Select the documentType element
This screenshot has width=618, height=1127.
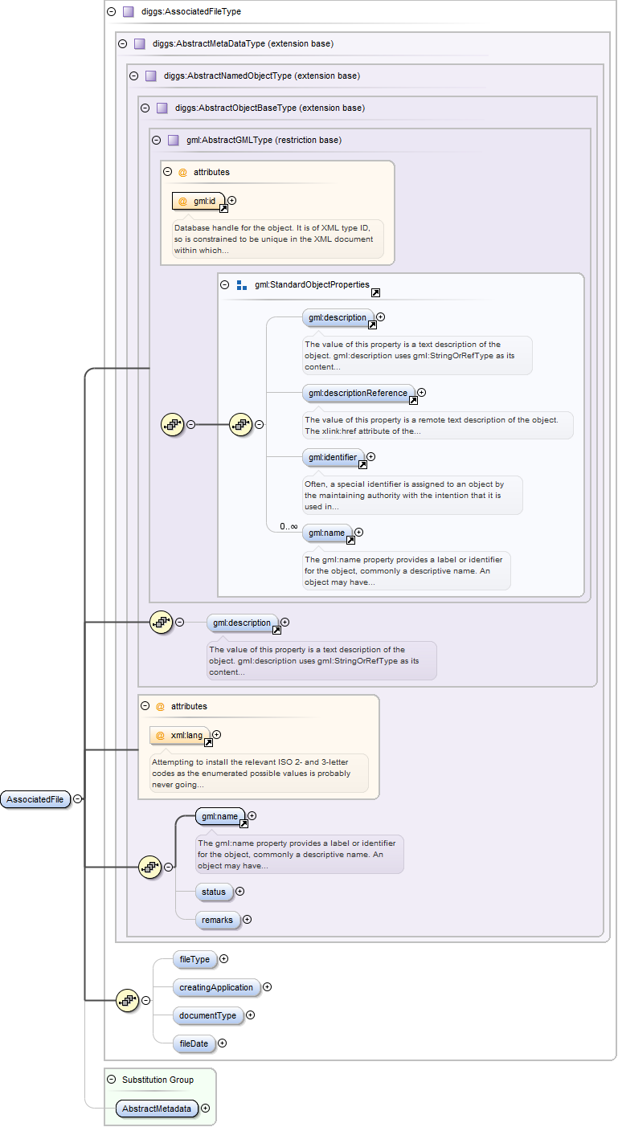(207, 1015)
